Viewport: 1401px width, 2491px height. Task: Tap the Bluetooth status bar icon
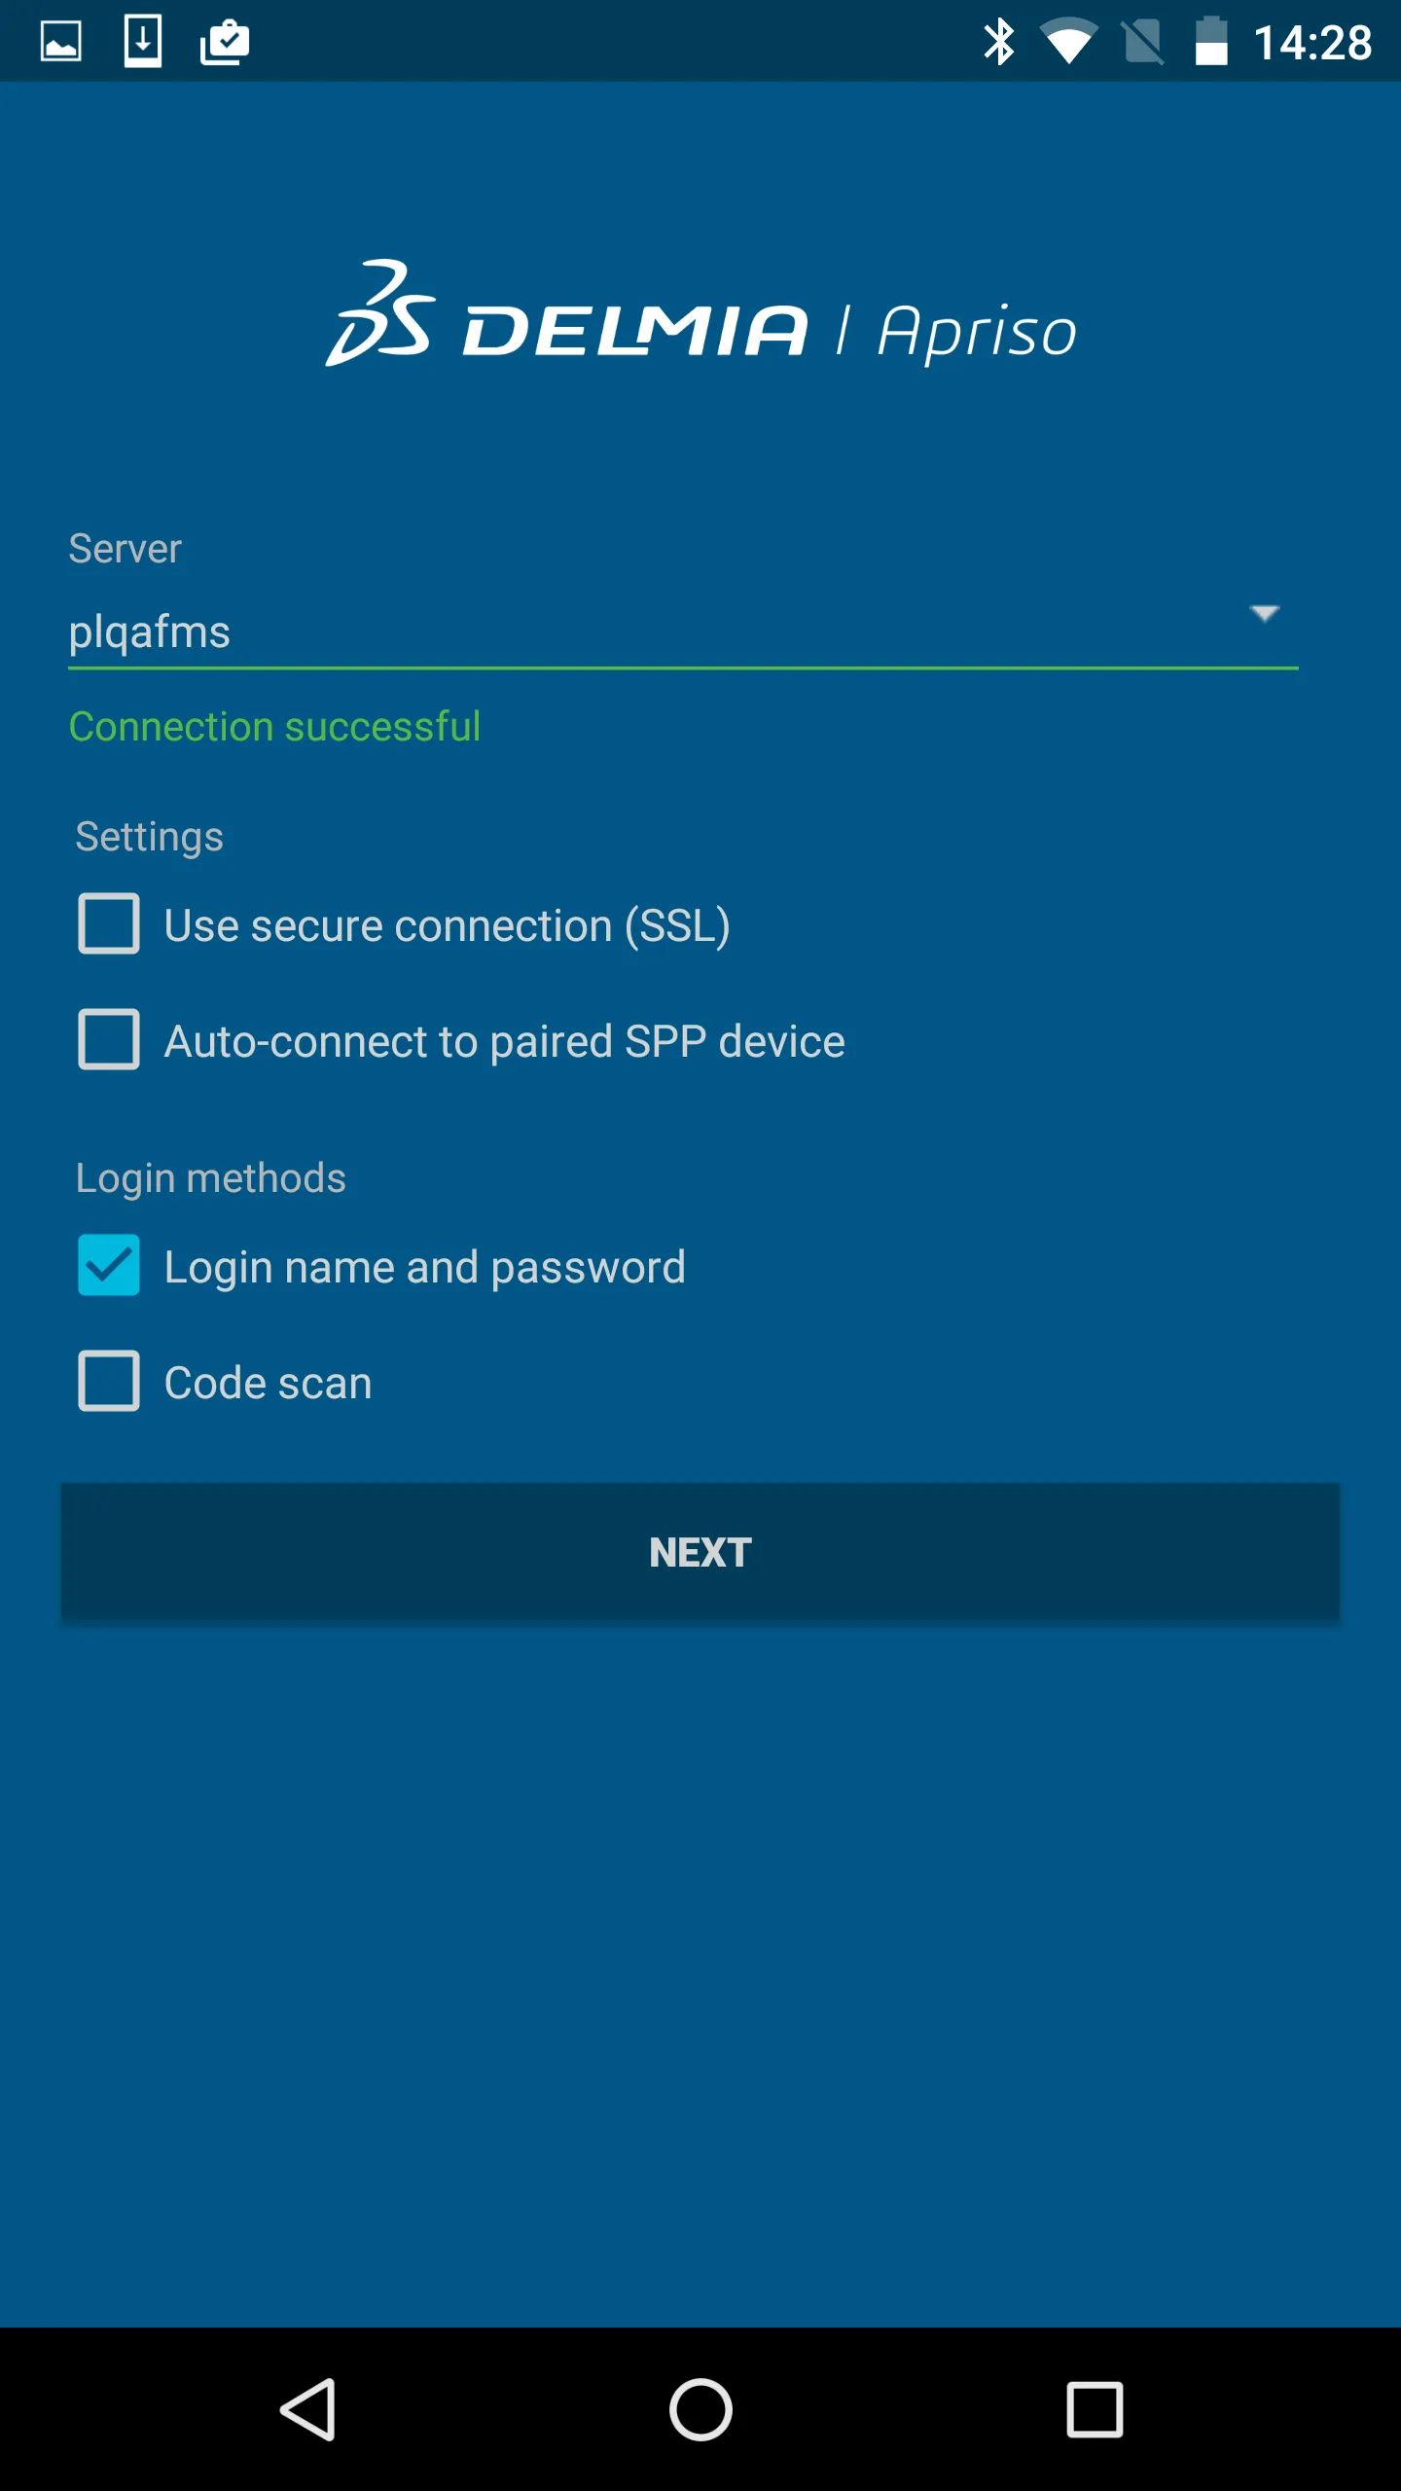click(998, 42)
